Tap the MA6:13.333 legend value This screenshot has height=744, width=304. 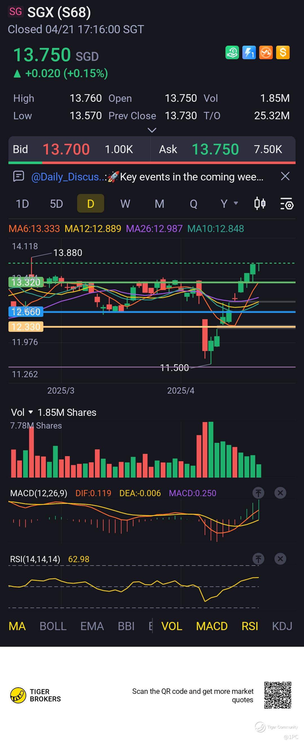34,229
